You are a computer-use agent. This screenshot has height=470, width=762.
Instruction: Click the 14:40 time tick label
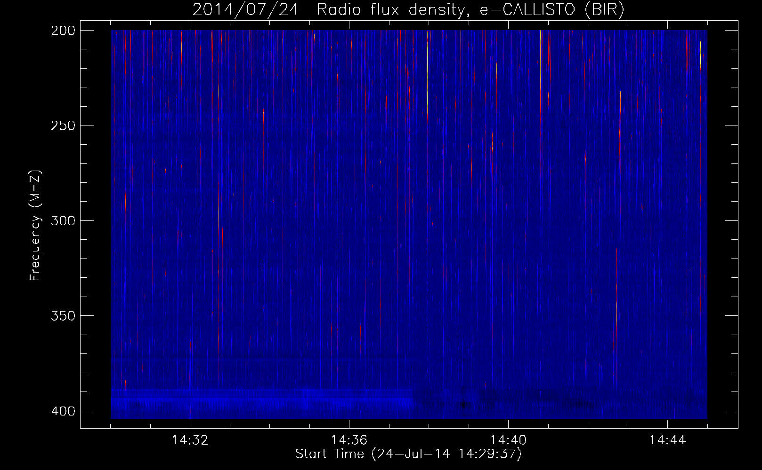click(x=508, y=440)
